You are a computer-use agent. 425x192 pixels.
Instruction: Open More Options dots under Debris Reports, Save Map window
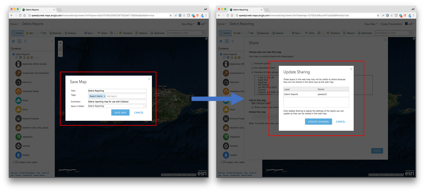point(37,58)
